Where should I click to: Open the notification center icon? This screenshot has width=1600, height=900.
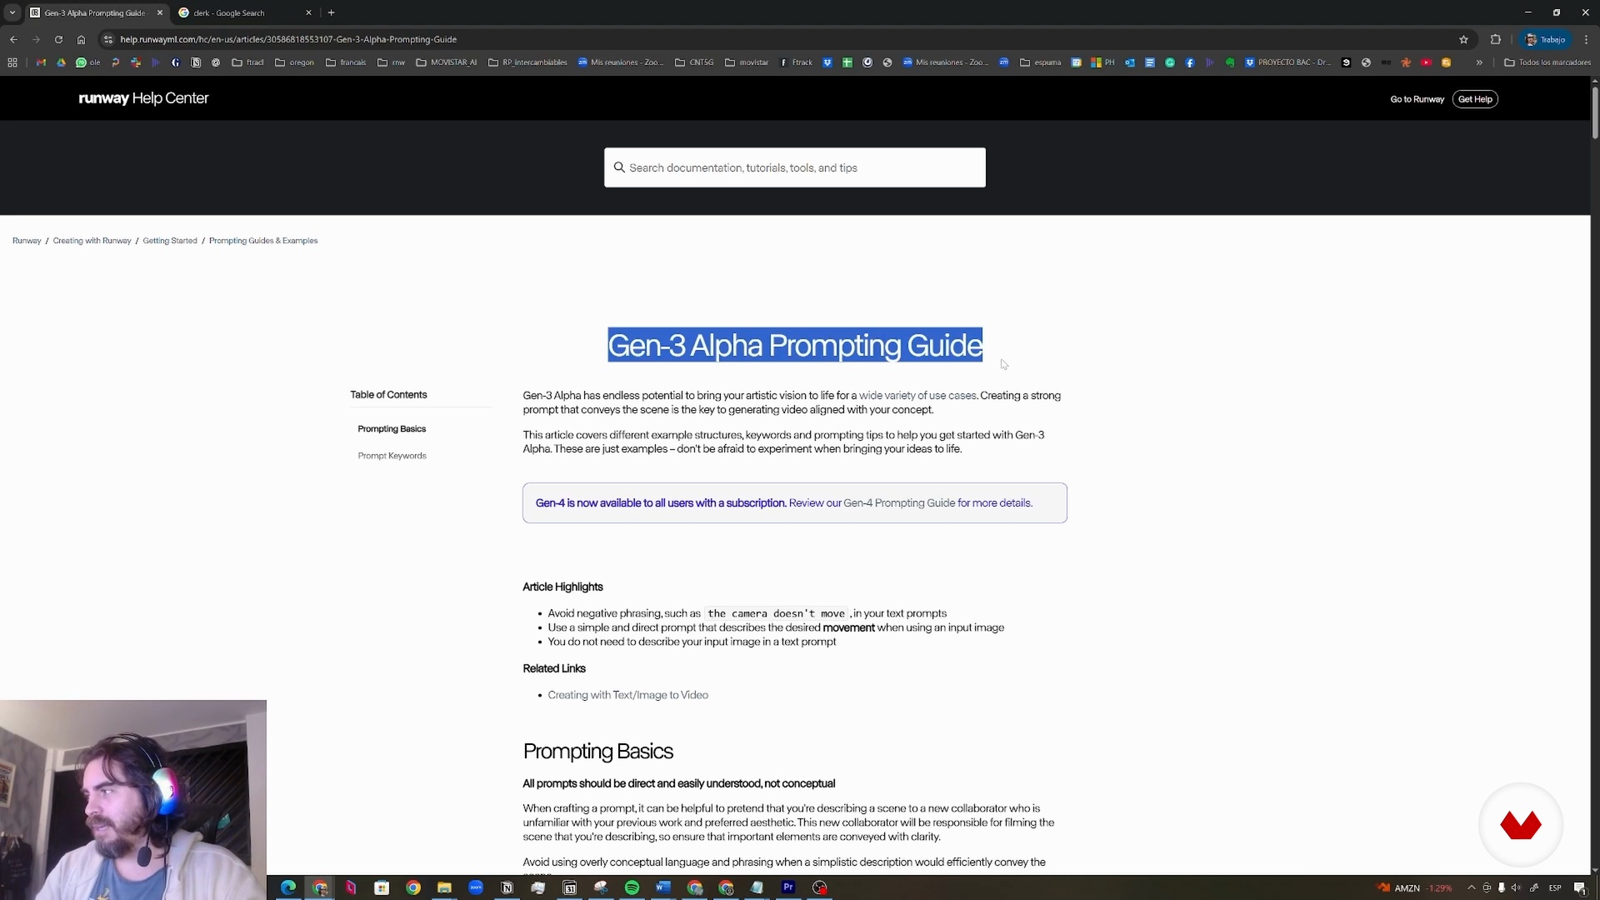click(x=1580, y=888)
